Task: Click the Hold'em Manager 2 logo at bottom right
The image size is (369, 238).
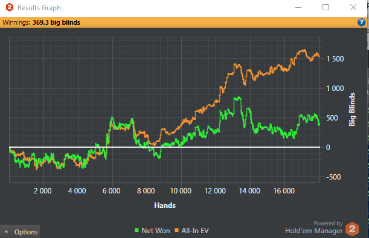Action: tap(352, 229)
